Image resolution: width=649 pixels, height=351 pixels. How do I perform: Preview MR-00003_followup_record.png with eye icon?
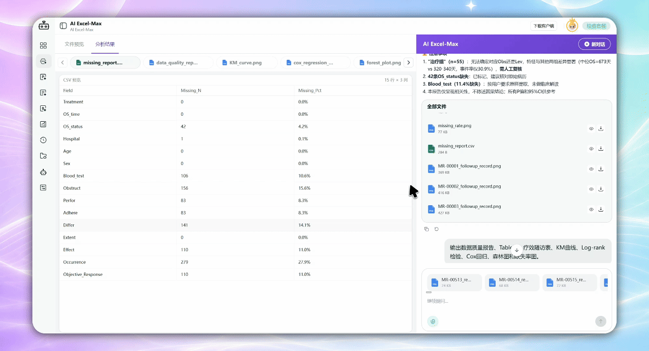(x=591, y=209)
